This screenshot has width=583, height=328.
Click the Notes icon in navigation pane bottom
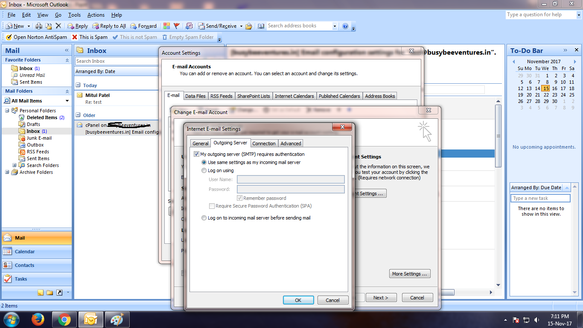coord(41,293)
